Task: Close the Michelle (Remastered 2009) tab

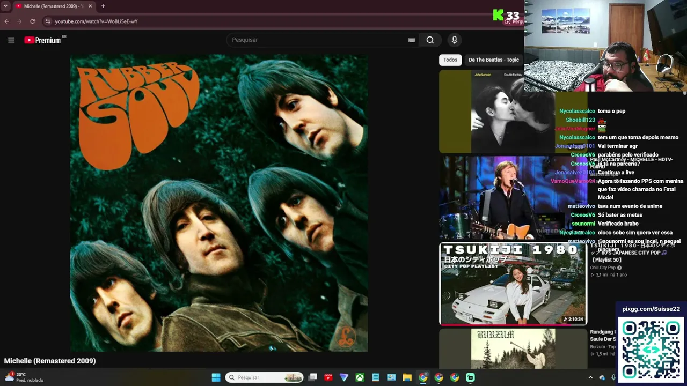Action: pyautogui.click(x=90, y=6)
